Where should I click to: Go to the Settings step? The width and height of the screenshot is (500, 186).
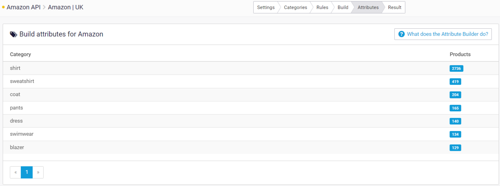pyautogui.click(x=266, y=7)
